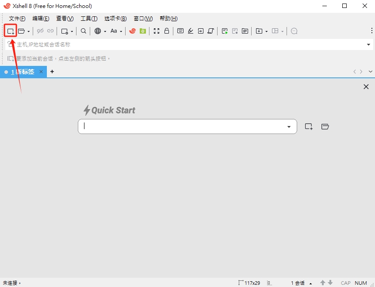375x287 pixels.
Task: Expand the Aa font dropdown arrow
Action: (x=121, y=31)
